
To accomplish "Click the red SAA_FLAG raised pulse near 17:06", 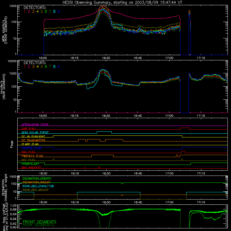I will [183, 152].
